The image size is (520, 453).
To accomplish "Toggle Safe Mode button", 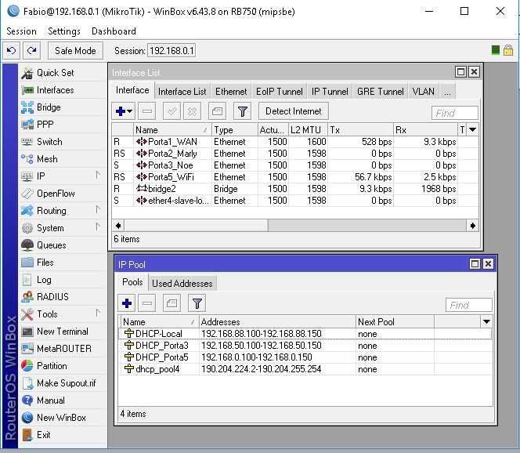I will click(x=75, y=51).
